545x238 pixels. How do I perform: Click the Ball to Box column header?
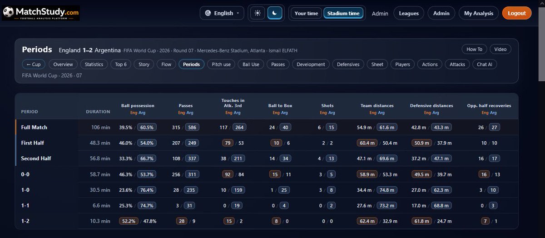280,106
